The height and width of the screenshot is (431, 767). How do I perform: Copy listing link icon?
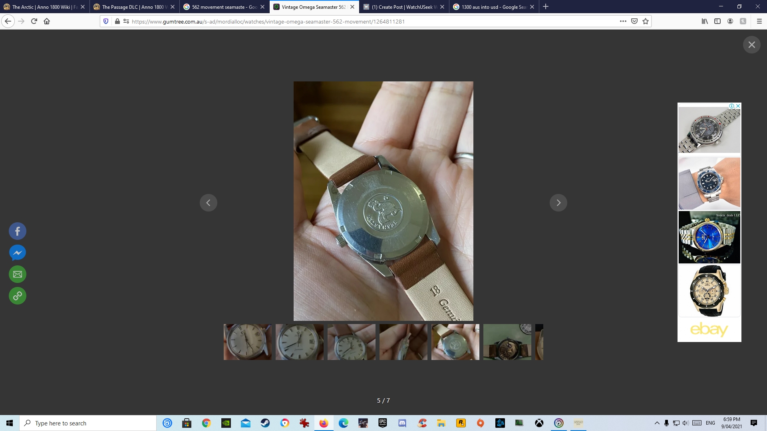click(x=18, y=296)
